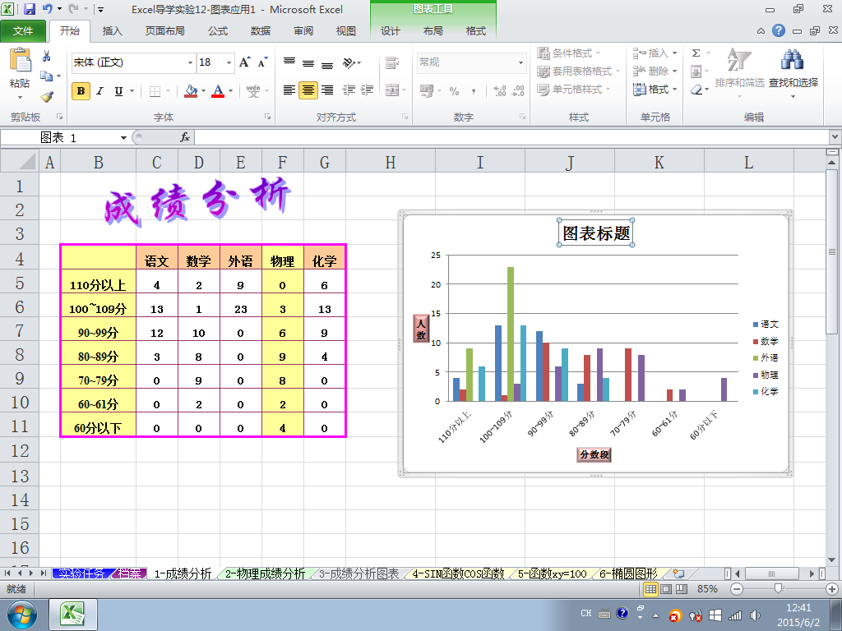Click the fill color paint bucket
The image size is (842, 631).
tap(191, 91)
